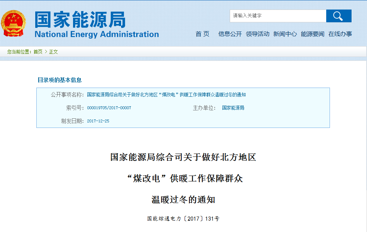367x232 pixels.
Task: Open the 首页 navigation menu item
Action: pyautogui.click(x=202, y=34)
